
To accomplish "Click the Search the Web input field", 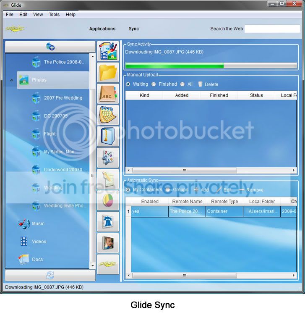I will (x=272, y=29).
